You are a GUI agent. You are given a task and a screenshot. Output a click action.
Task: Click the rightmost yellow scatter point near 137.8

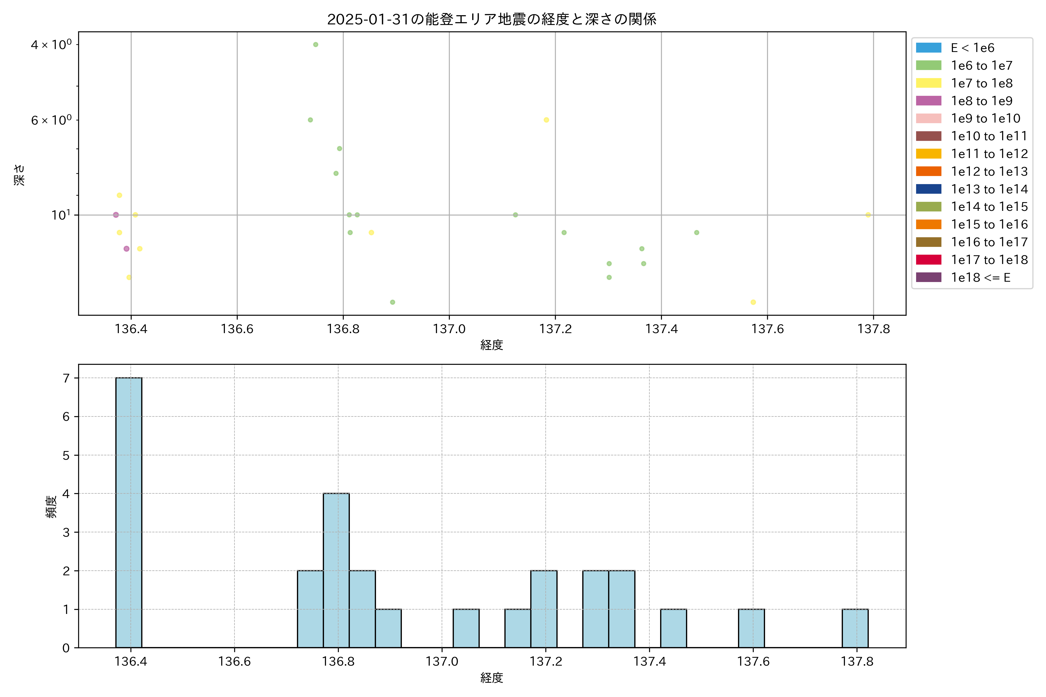[x=868, y=215]
